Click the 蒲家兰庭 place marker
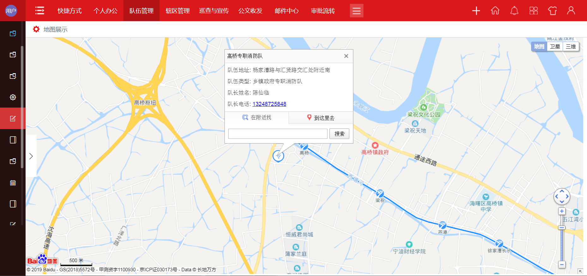 coord(296,247)
